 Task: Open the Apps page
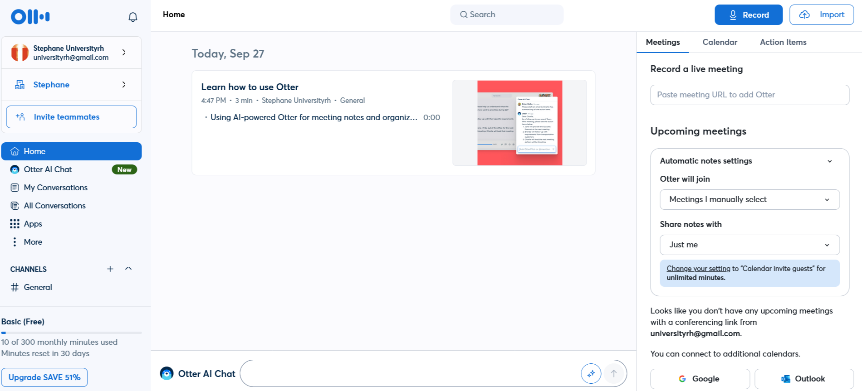[72, 224]
